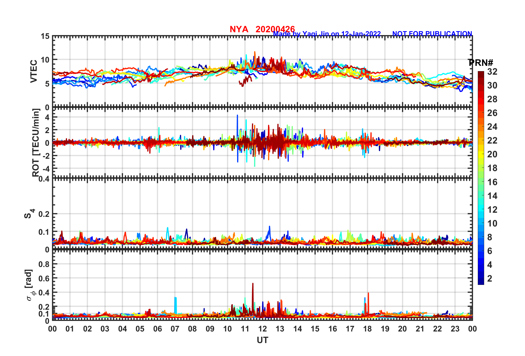The image size is (525, 356).
Task: Click the UT x-axis label
Action: (262, 340)
